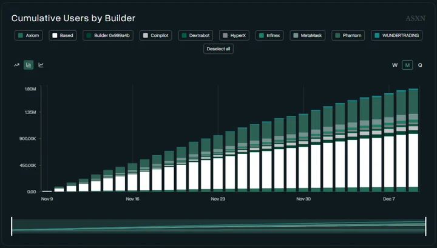Screen dimensions: 437x248
Task: Click the Axiom green color swatch
Action: (x=21, y=35)
